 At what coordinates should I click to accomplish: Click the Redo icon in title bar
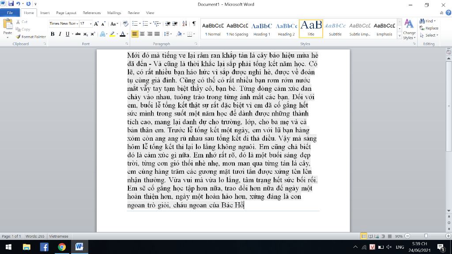28,4
